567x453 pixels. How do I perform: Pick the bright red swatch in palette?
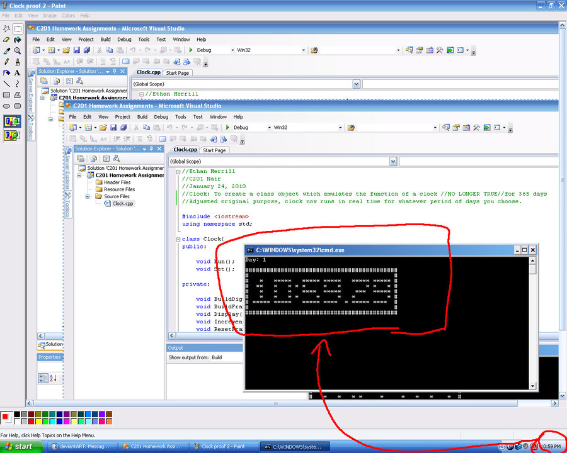(x=31, y=421)
